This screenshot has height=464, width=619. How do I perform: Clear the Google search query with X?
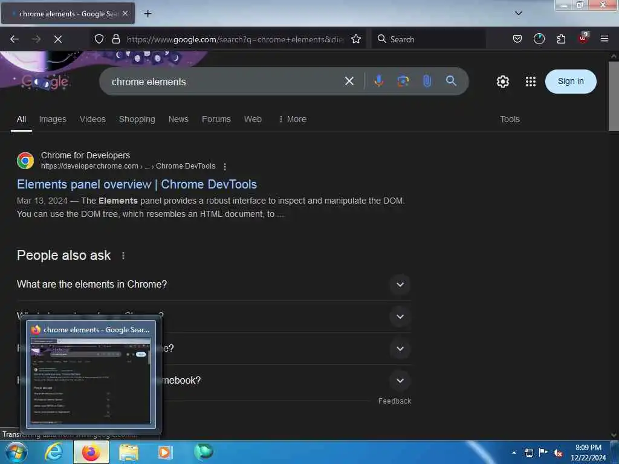[349, 82]
